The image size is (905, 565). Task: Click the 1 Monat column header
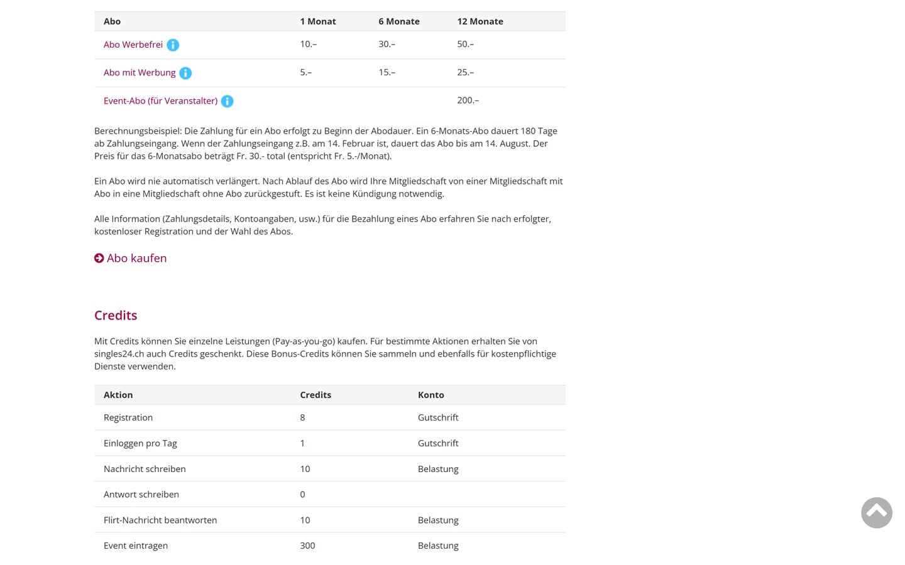(318, 21)
